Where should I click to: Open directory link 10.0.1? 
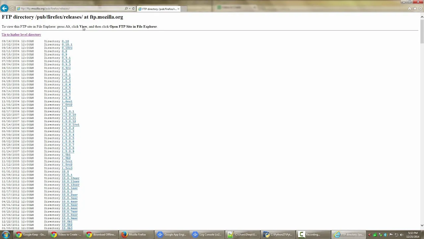tap(67, 175)
